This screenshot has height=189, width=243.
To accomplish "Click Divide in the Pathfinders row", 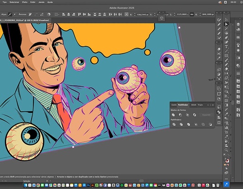I will tap(174, 124).
